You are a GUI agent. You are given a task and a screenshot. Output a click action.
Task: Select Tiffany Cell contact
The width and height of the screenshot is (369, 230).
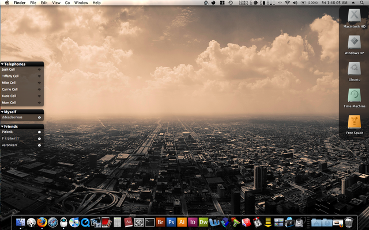[22, 76]
